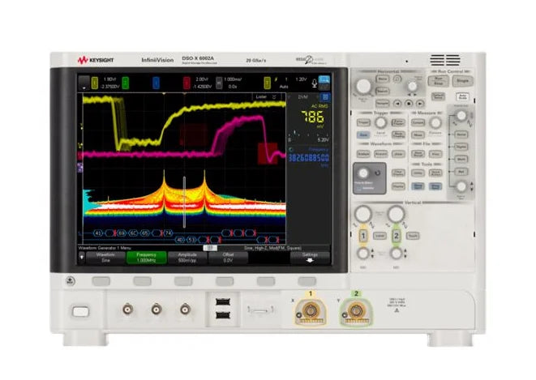Push the Cursors key in Measure section
Image resolution: width=536 pixels, height=380 pixels.
tap(418, 122)
